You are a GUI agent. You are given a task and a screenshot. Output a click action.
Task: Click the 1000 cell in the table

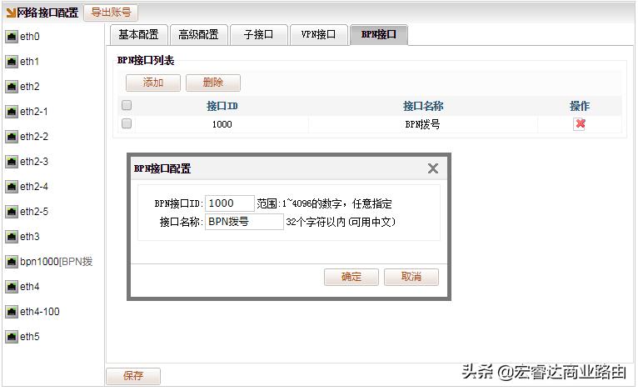click(222, 124)
